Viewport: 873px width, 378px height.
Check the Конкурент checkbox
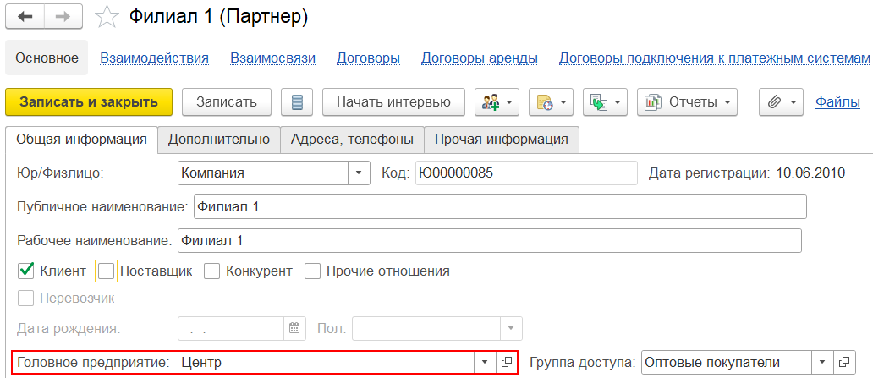211,271
